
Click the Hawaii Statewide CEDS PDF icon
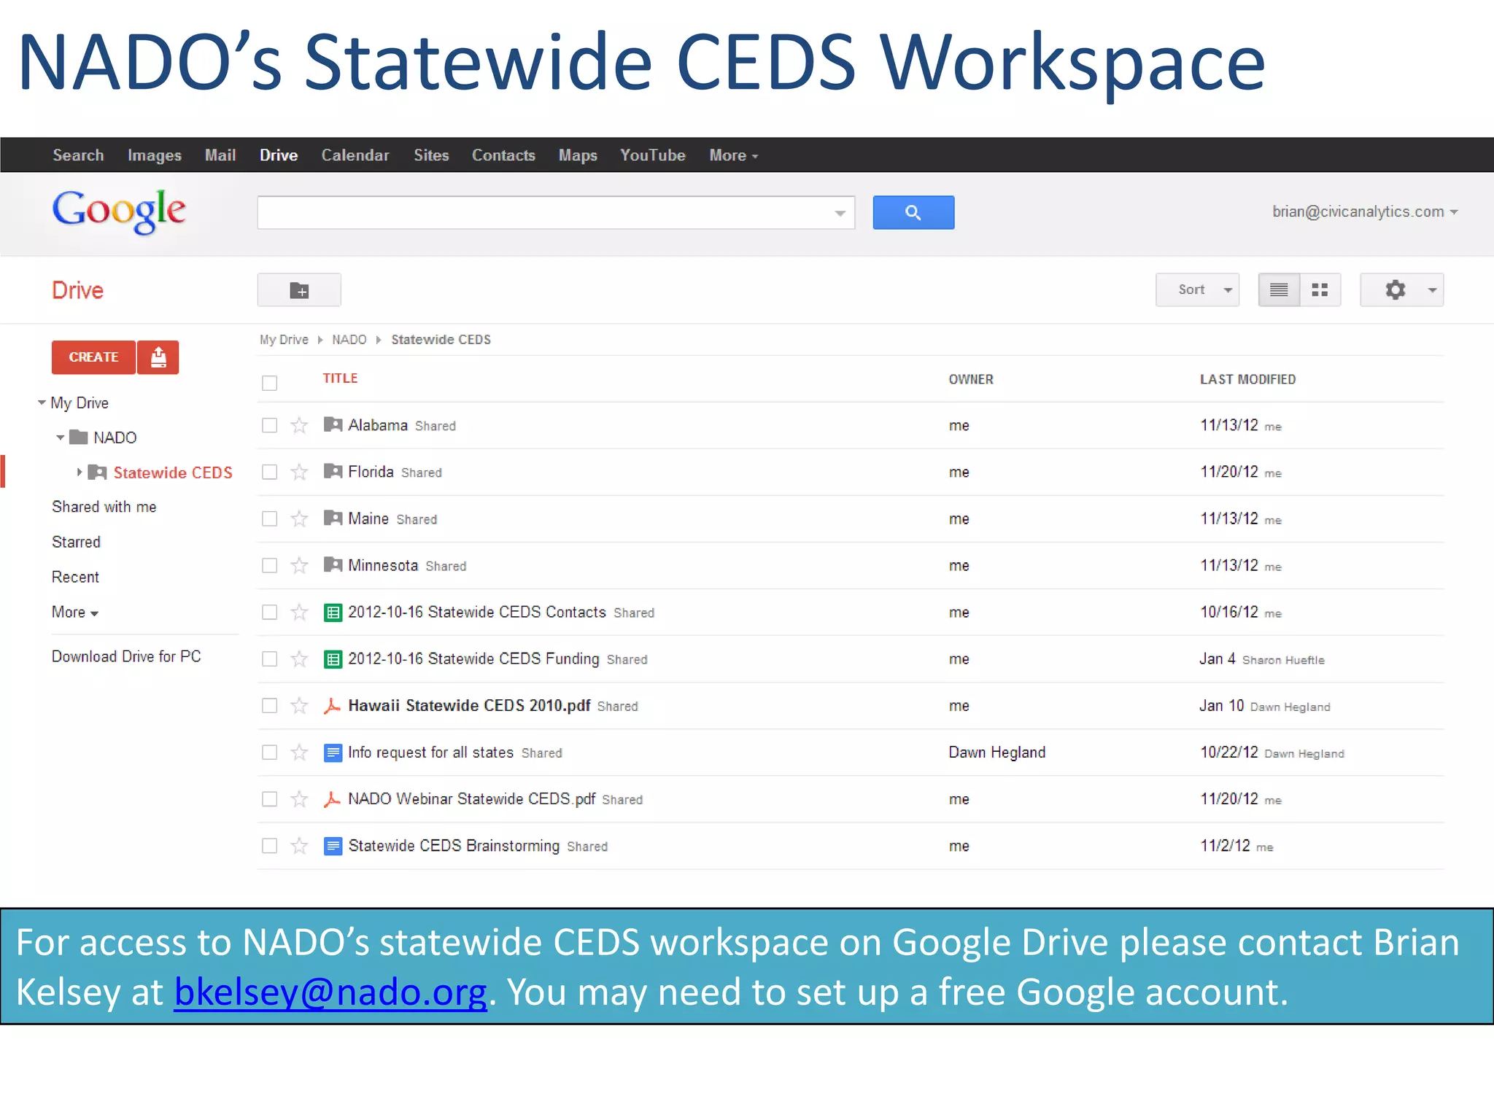333,706
